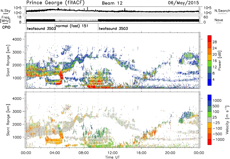Click the date "06/May/2015"
This screenshot has height=159, width=230.
point(183,3)
